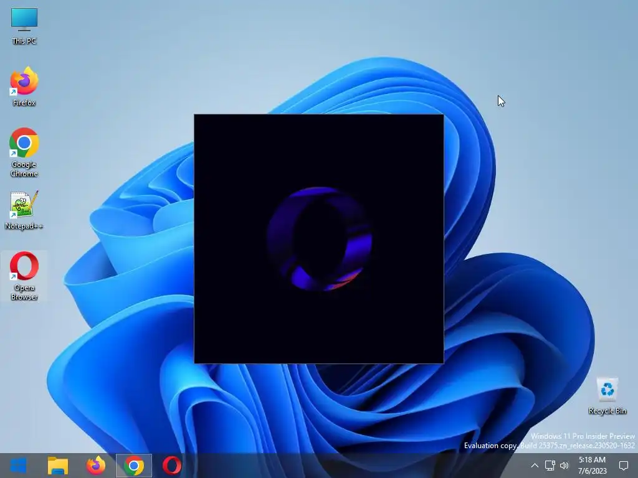Select the Recycle Bin desktop icon
638x478 pixels.
pyautogui.click(x=607, y=396)
